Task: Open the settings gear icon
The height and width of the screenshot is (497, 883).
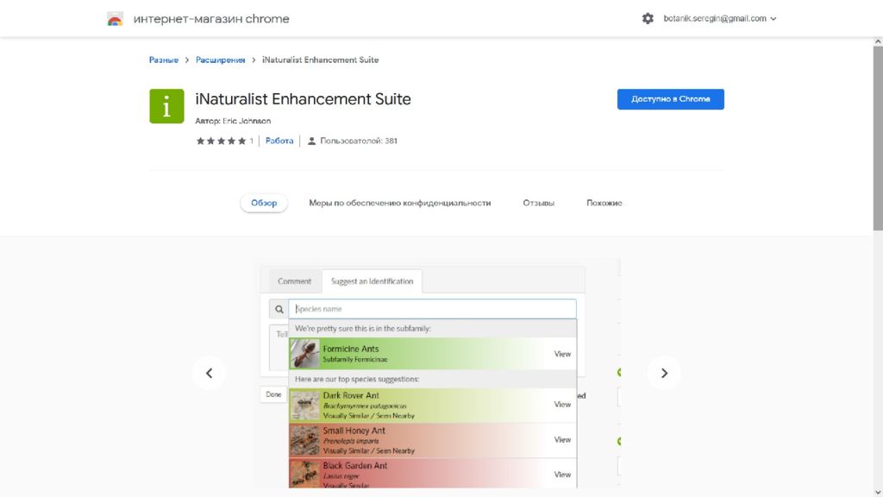Action: pyautogui.click(x=648, y=19)
